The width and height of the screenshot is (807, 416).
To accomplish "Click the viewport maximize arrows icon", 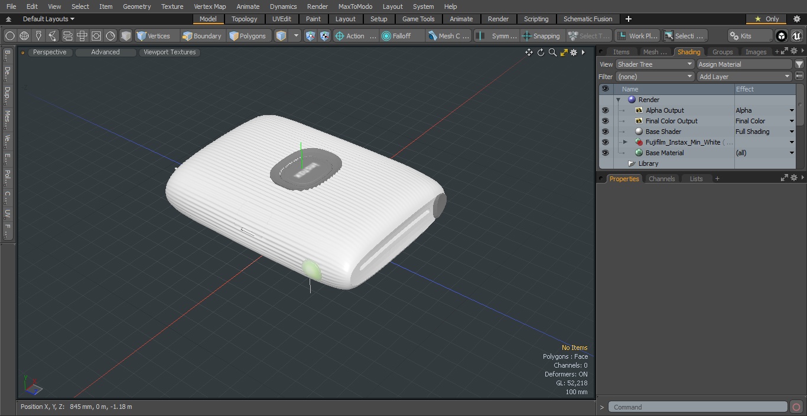I will 564,53.
